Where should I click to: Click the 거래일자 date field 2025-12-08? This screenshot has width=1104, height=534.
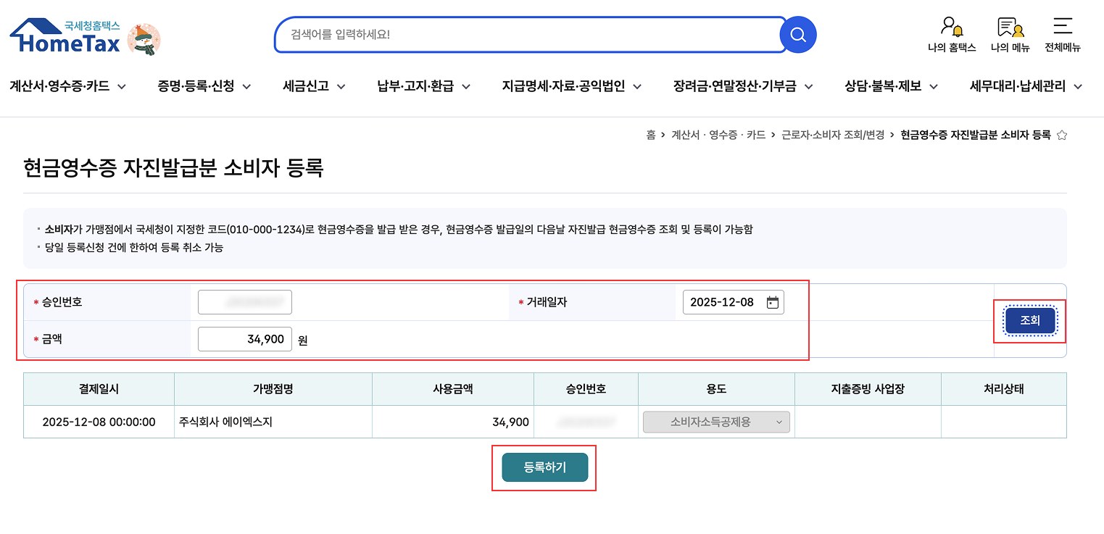733,302
